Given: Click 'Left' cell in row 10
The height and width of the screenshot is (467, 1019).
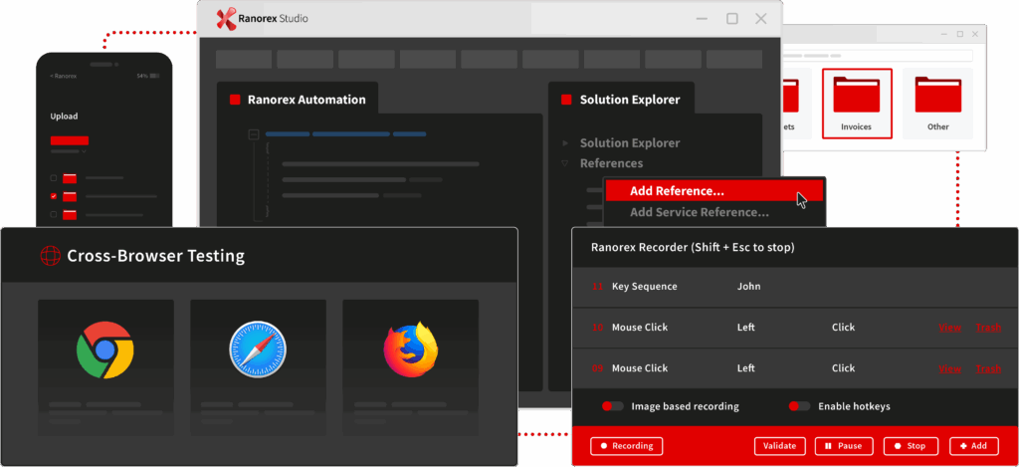Looking at the screenshot, I should click(746, 328).
